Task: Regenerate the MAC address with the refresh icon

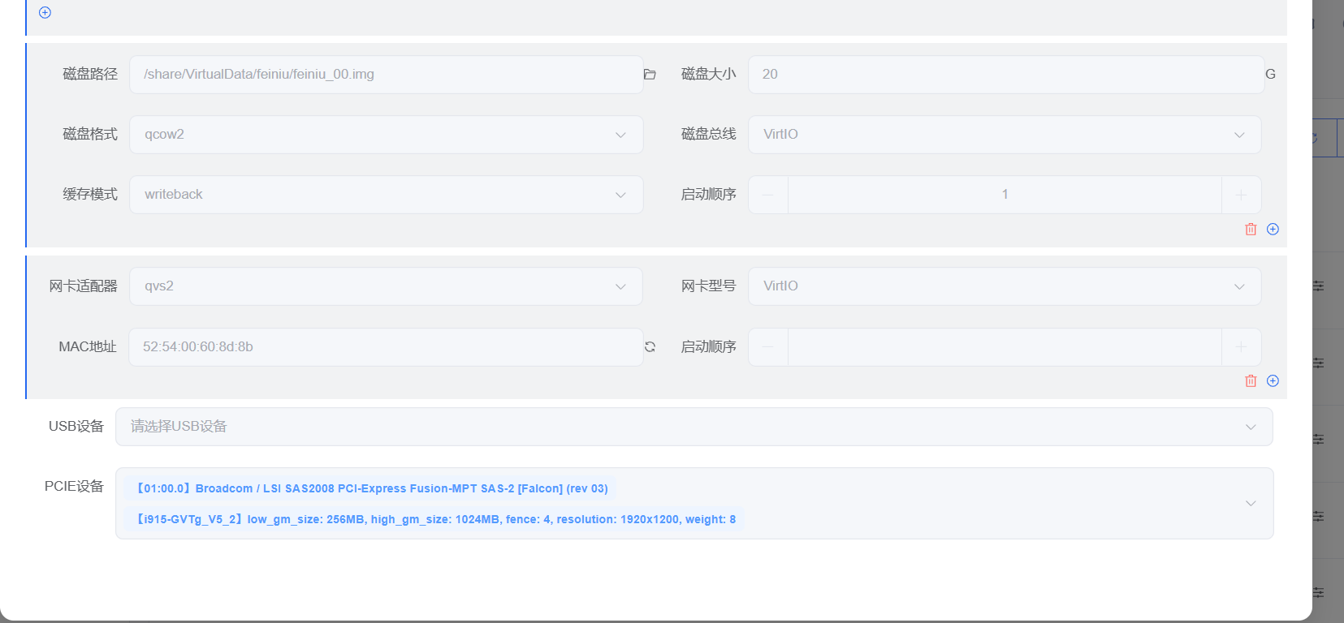Action: [x=650, y=347]
